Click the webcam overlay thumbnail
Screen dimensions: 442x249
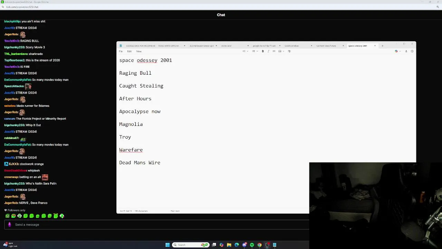coord(376,206)
